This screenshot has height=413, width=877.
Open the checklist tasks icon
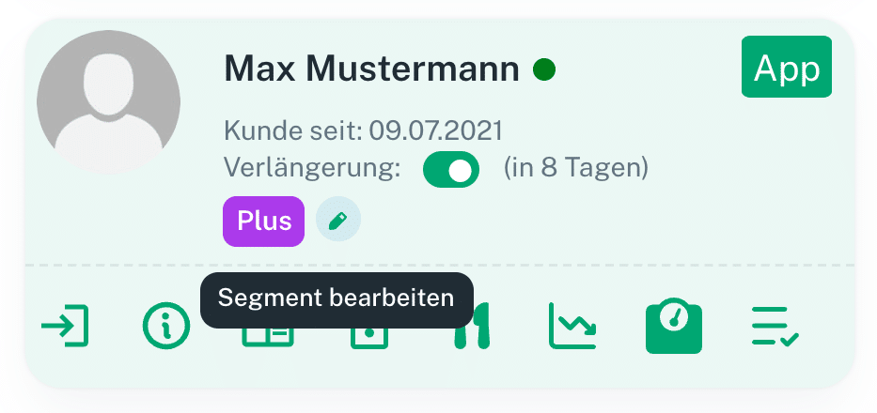coord(775,326)
